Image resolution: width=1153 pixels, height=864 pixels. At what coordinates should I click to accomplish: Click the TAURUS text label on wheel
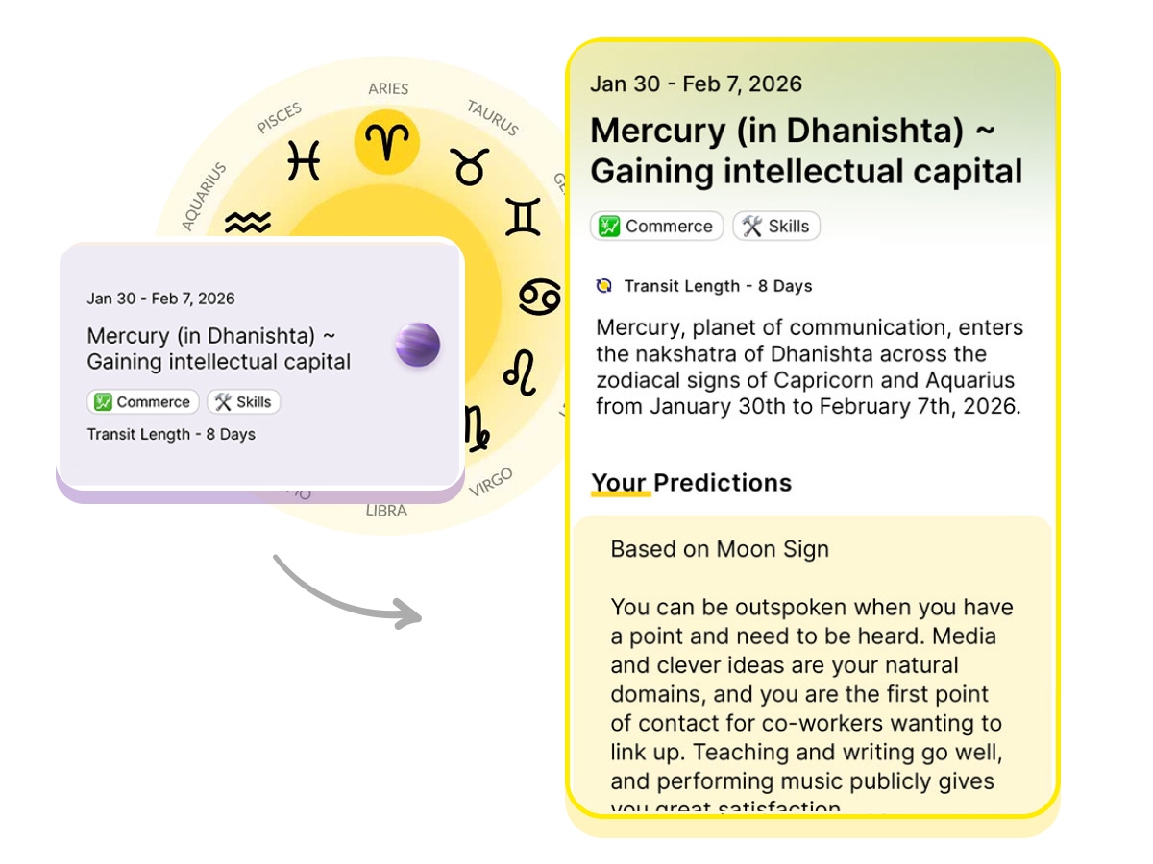click(x=492, y=117)
